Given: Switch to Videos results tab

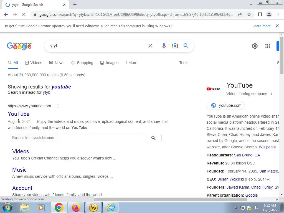Looking at the screenshot, I should (x=34, y=63).
